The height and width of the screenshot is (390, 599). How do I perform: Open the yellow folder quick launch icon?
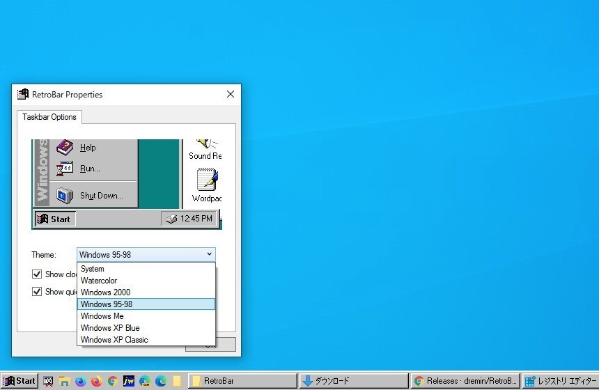tap(177, 381)
